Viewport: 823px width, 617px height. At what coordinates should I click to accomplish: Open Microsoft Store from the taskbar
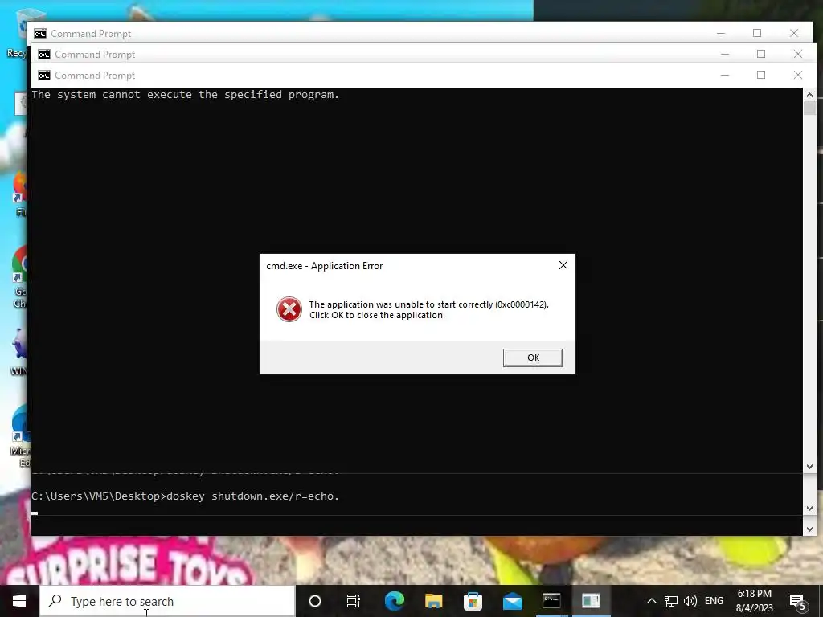tap(473, 601)
